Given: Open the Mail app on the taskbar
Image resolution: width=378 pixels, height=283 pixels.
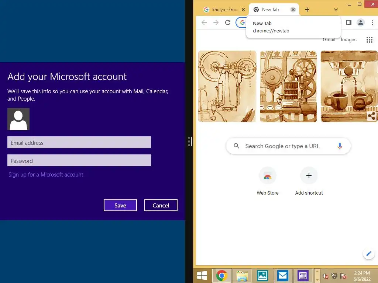Looking at the screenshot, I should 282,276.
